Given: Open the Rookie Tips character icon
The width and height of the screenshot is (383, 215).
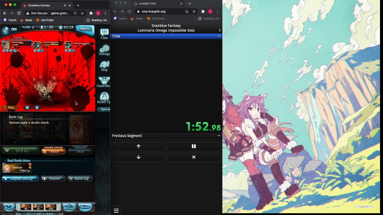Looking at the screenshot, I should coord(104,98).
